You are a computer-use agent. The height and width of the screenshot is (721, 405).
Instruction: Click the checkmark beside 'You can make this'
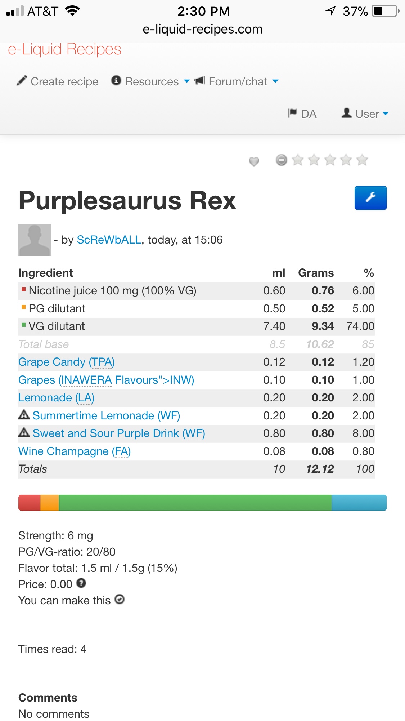(x=120, y=599)
